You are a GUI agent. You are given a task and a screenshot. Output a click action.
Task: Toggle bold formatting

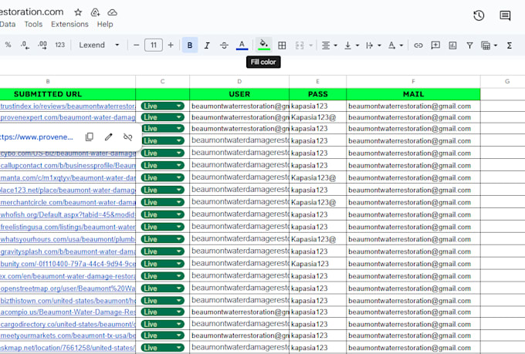click(x=190, y=46)
